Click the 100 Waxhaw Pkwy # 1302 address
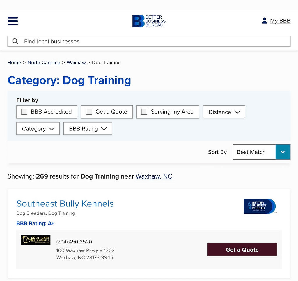 pyautogui.click(x=86, y=250)
